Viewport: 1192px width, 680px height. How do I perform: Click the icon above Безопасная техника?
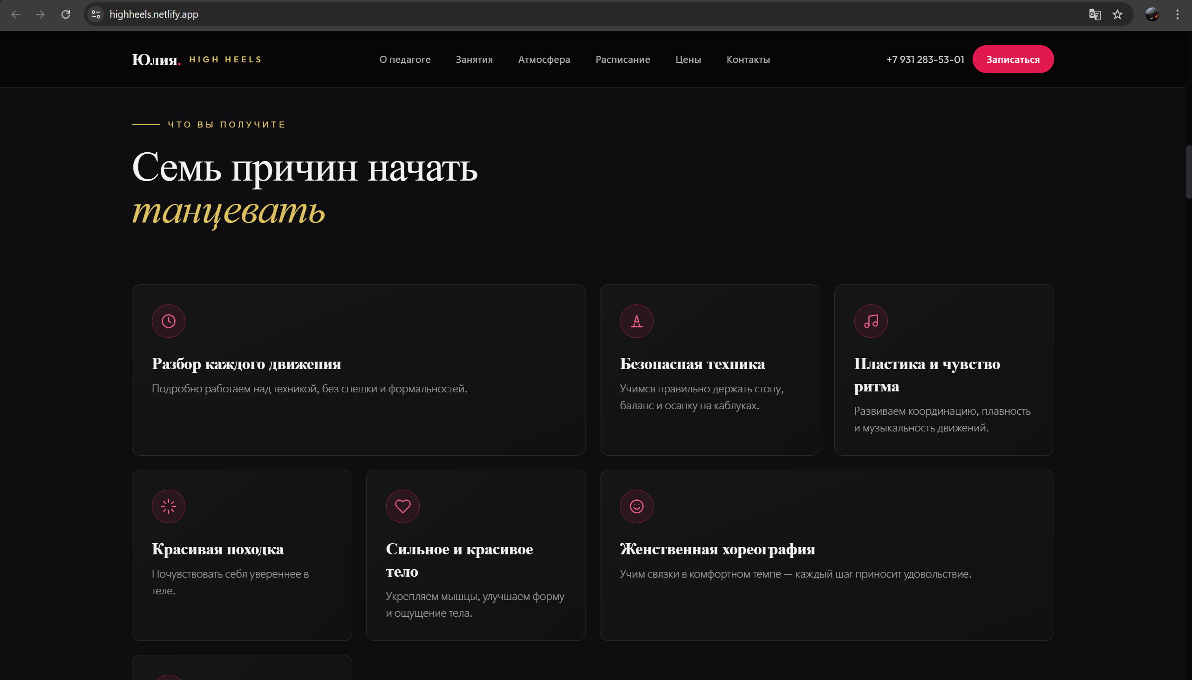[636, 321]
